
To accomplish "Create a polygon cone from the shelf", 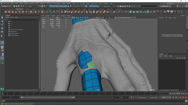I will (x=16, y=12).
